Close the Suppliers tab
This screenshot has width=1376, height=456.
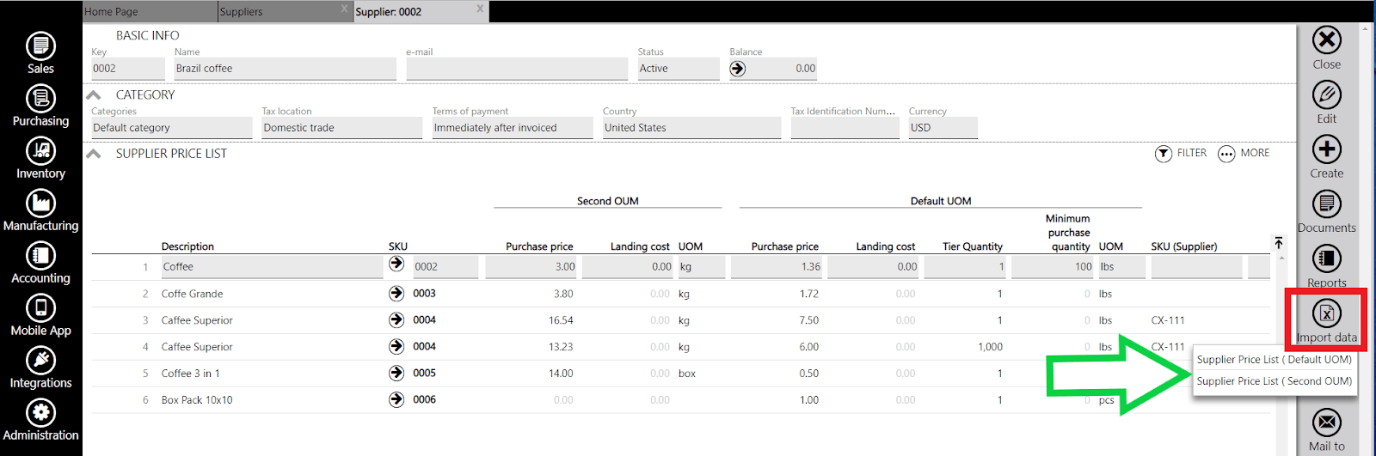pyautogui.click(x=345, y=9)
